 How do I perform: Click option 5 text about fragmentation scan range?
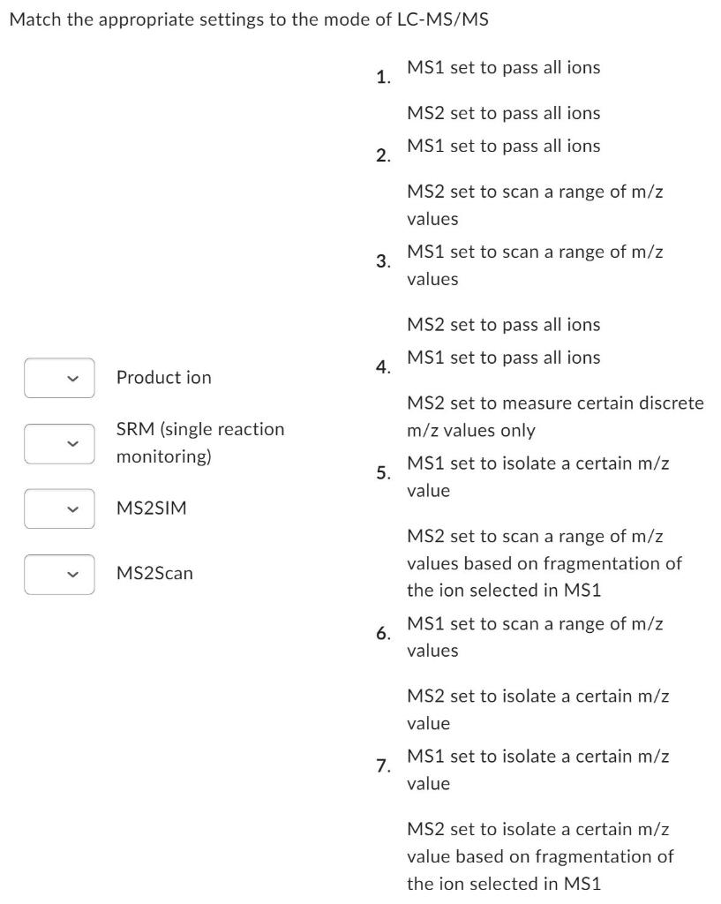coord(545,563)
